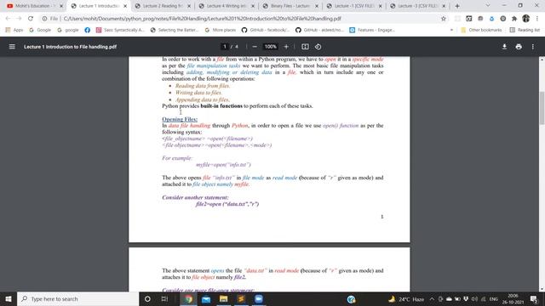
Task: Go forward with the browser forward arrow
Action: 19,19
